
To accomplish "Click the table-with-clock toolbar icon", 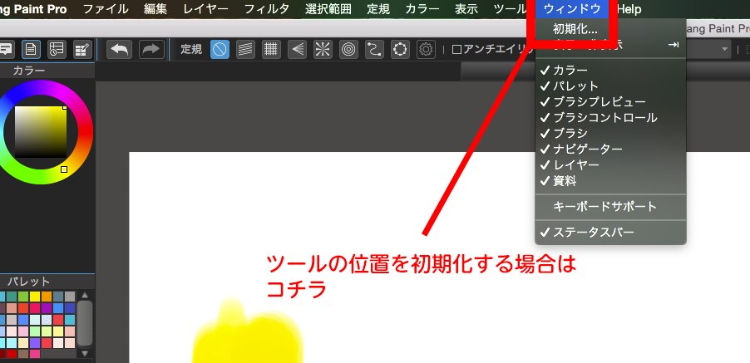I will click(x=57, y=49).
